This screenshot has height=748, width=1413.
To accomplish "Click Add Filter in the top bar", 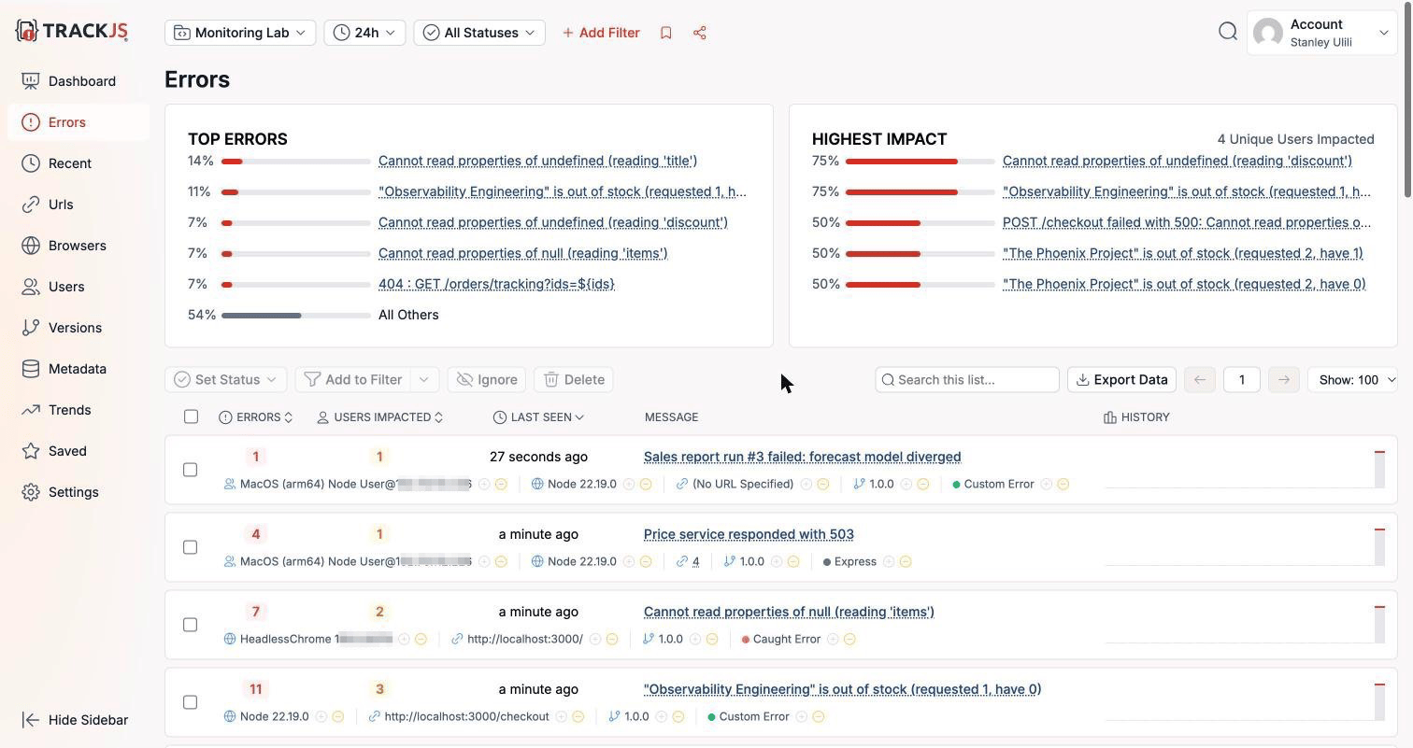I will (601, 33).
